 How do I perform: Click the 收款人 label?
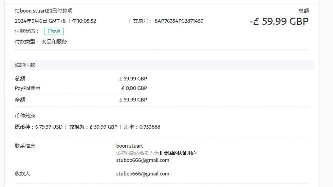tap(22, 174)
